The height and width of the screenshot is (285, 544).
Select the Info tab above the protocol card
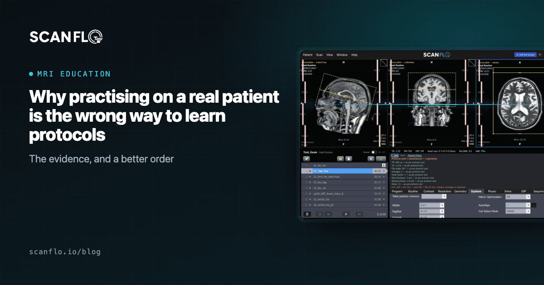395,155
